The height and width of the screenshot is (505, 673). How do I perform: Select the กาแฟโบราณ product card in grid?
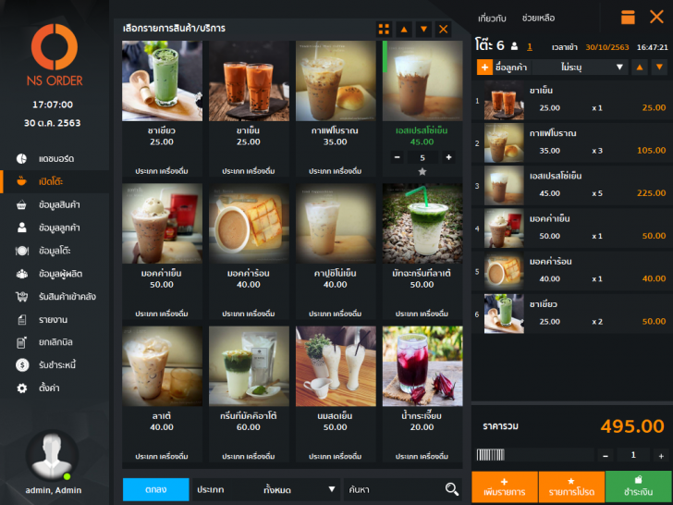click(x=336, y=108)
